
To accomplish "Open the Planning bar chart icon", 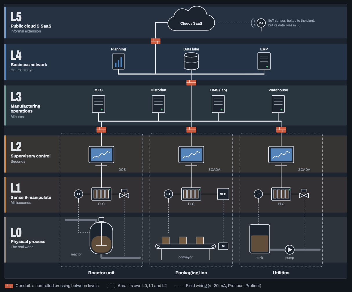I will [x=118, y=61].
